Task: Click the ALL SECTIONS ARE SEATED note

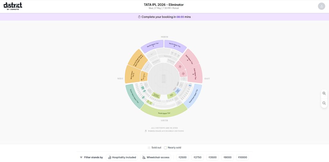Action: [x=164, y=128]
